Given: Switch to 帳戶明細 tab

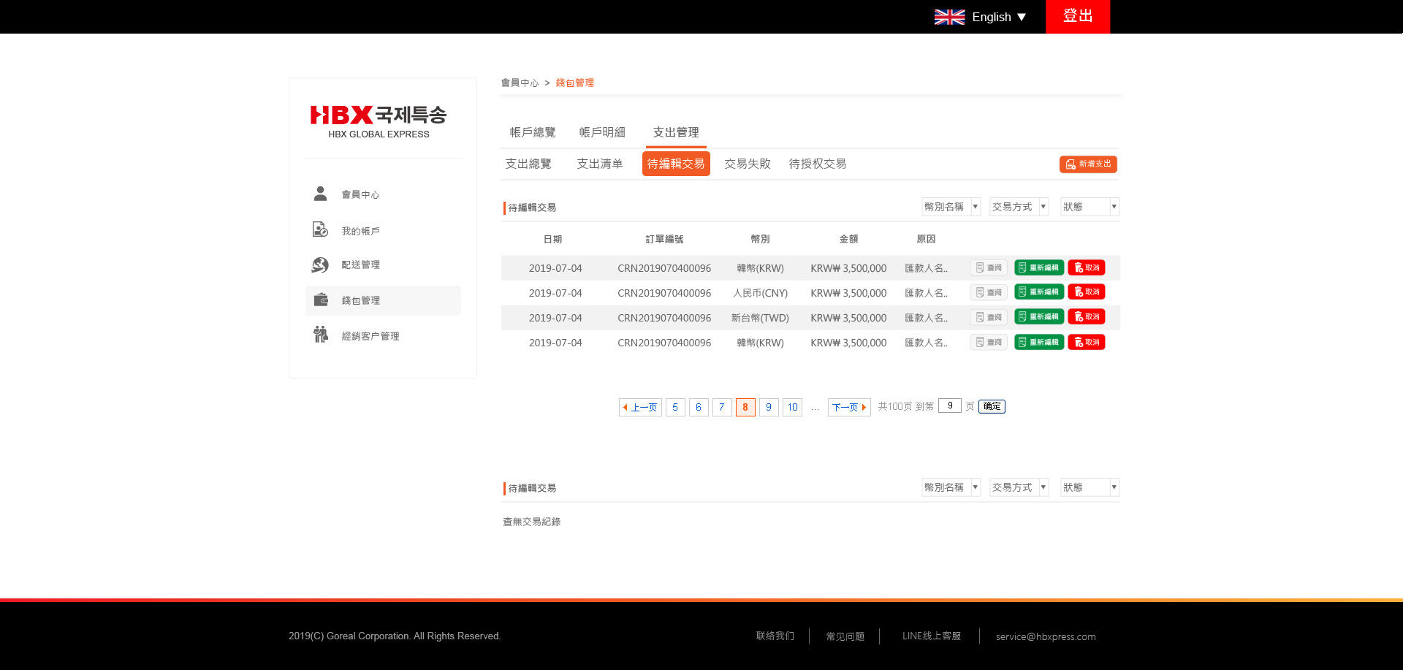Looking at the screenshot, I should tap(602, 132).
